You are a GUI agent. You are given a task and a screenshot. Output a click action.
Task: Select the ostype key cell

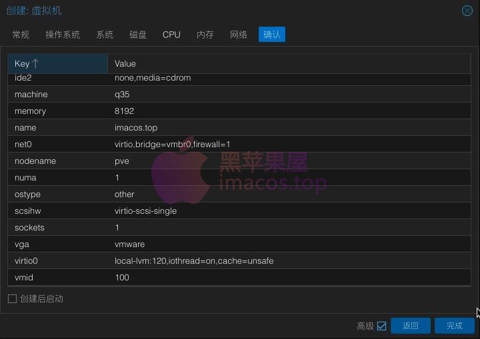point(58,194)
